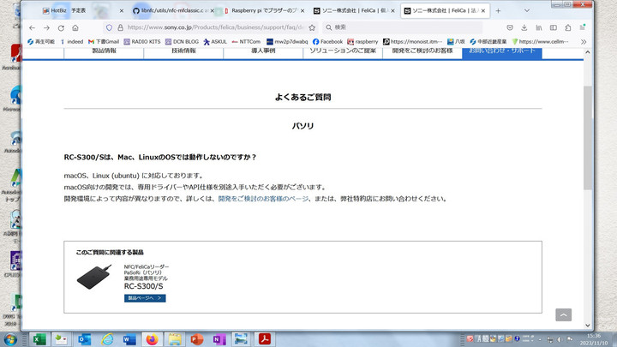Open the お問い合わせ・サポート navigation menu

(502, 51)
